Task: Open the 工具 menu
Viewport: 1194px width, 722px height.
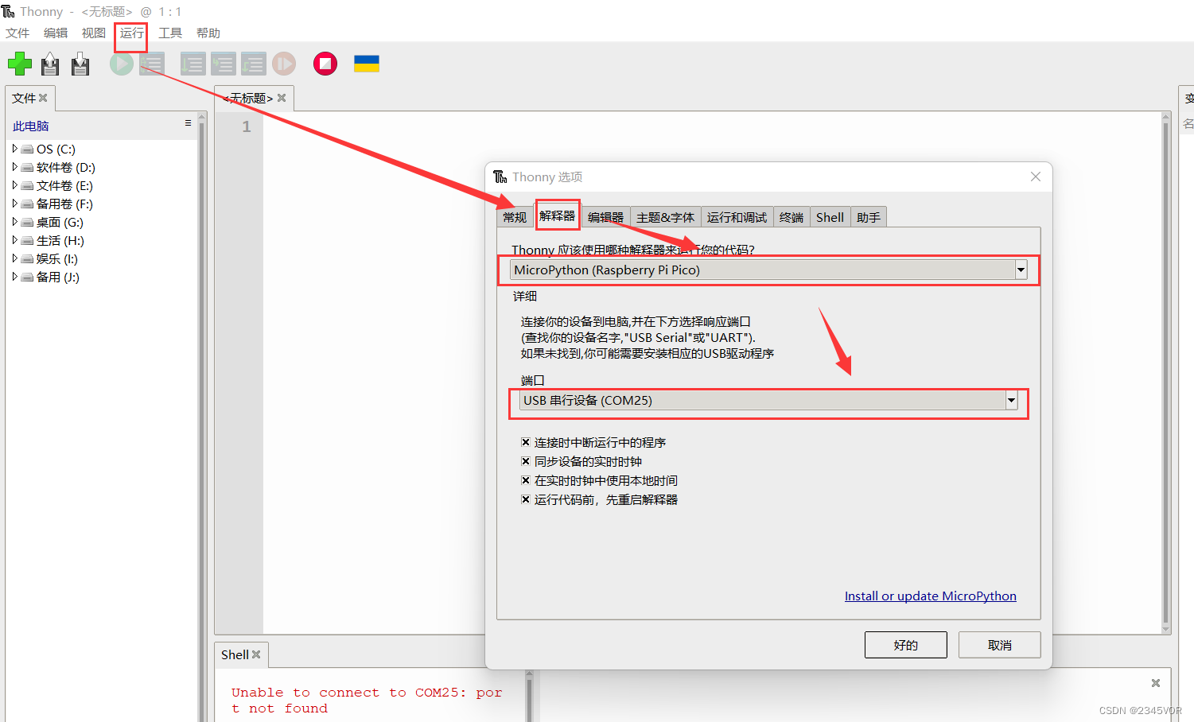Action: 170,33
